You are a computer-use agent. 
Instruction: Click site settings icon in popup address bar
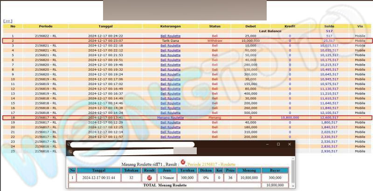[x=70, y=152]
